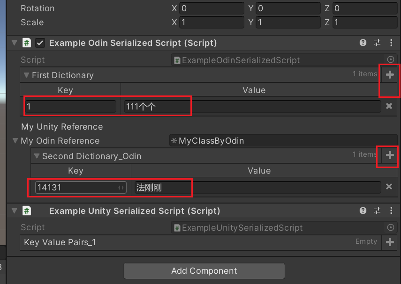Screen dimensions: 401x284
Task: Open help for Example Odin Serialized Script
Action: 363,43
